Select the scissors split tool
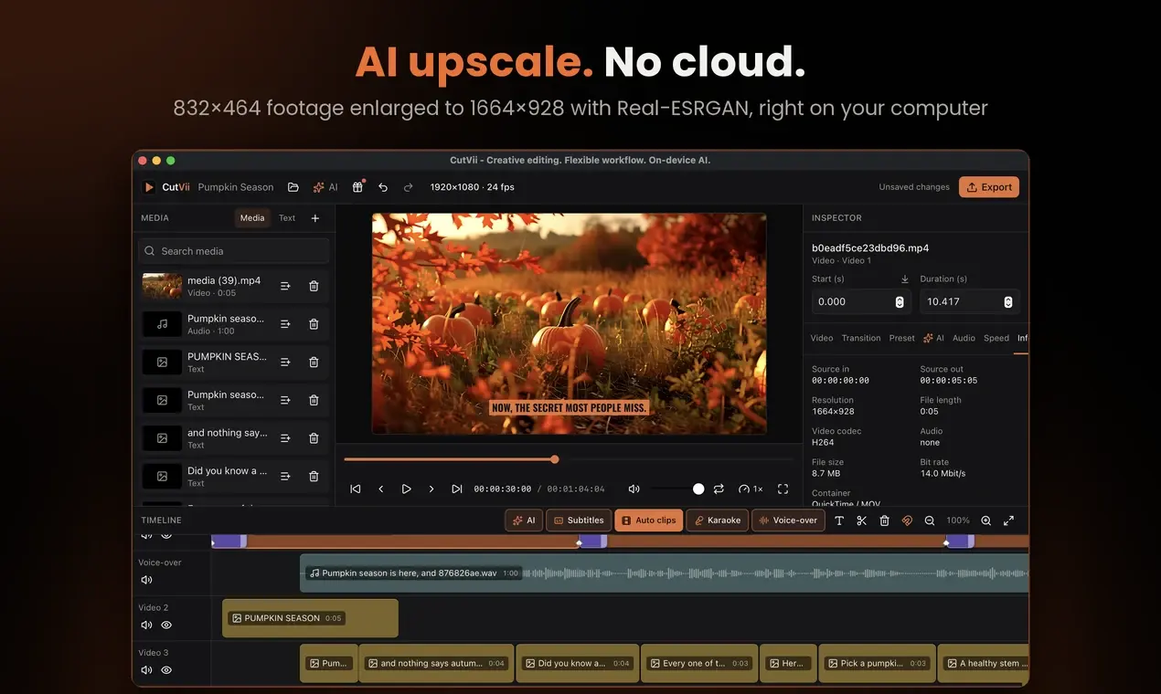 pyautogui.click(x=861, y=520)
